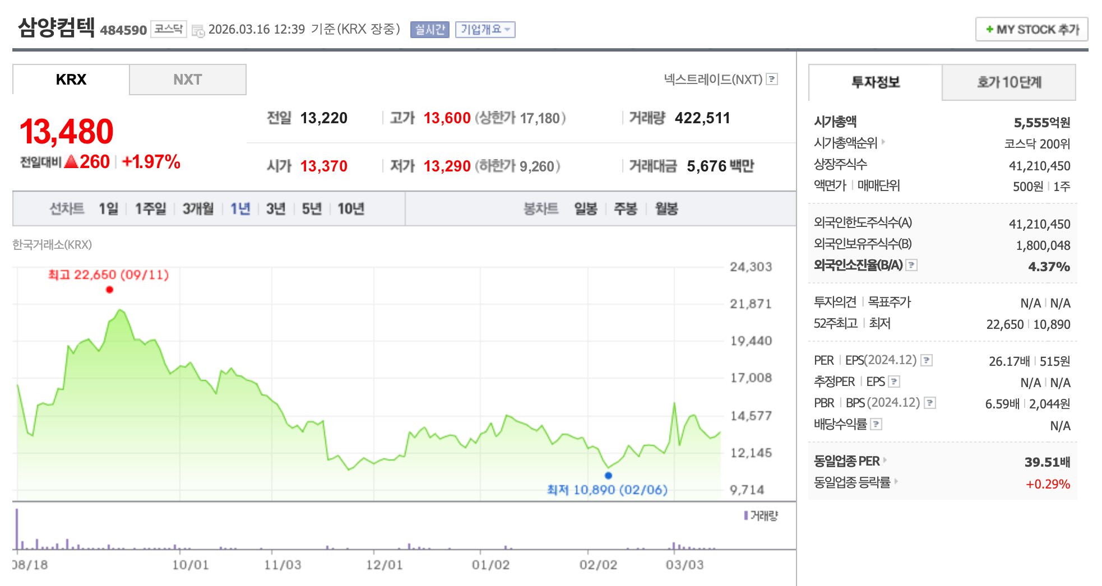Open help icon next to PBR BPS(2024.12)
Screen dimensions: 1102x586
(930, 403)
